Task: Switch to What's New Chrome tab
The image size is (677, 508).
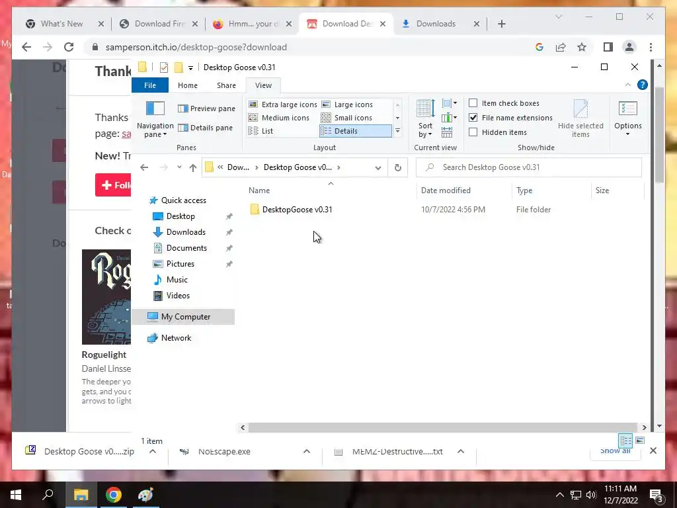Action: [x=61, y=24]
